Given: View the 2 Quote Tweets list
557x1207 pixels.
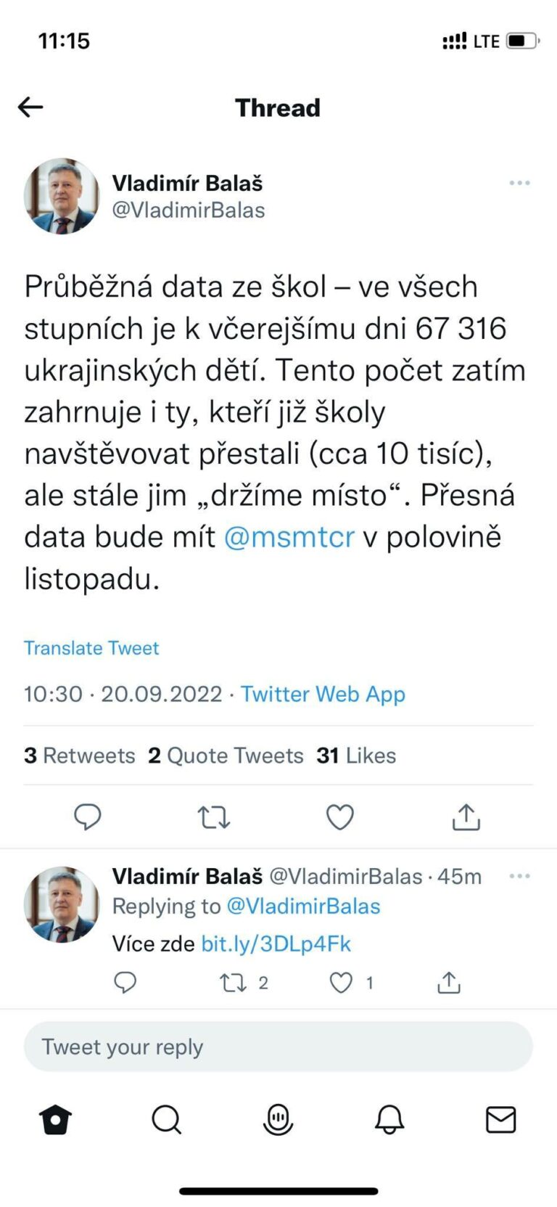Looking at the screenshot, I should pyautogui.click(x=226, y=756).
